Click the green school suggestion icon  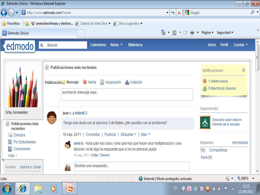pyautogui.click(x=205, y=122)
